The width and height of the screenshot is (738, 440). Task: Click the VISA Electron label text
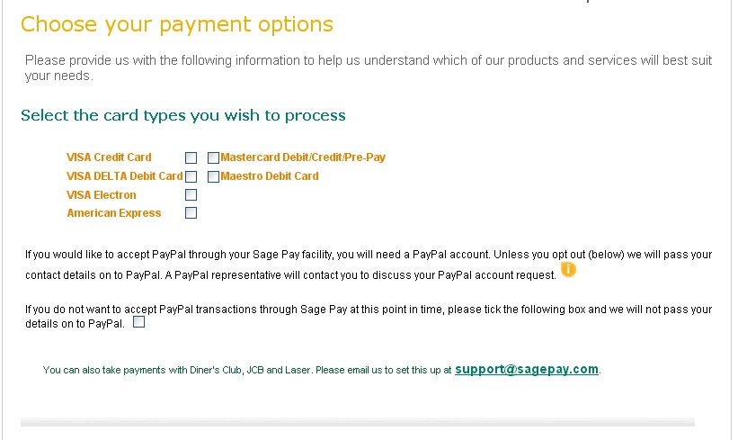(102, 195)
